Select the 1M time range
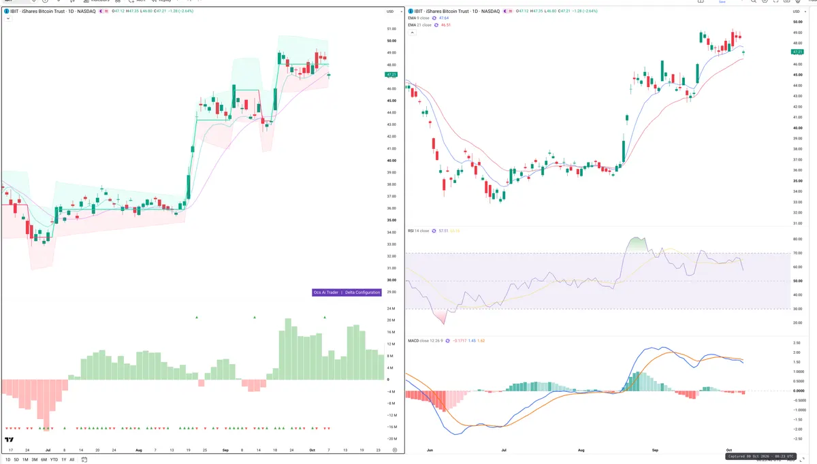817x464 pixels. coord(25,459)
